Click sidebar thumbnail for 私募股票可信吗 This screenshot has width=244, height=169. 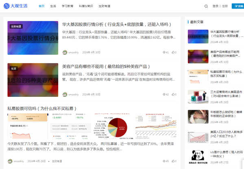pos(198,77)
